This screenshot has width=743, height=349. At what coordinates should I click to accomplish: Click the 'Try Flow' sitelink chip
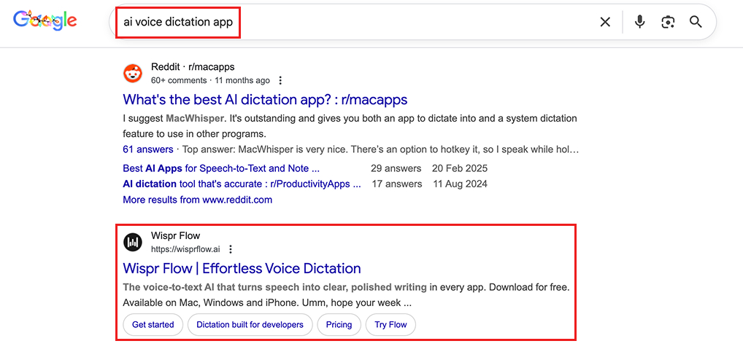coord(391,324)
